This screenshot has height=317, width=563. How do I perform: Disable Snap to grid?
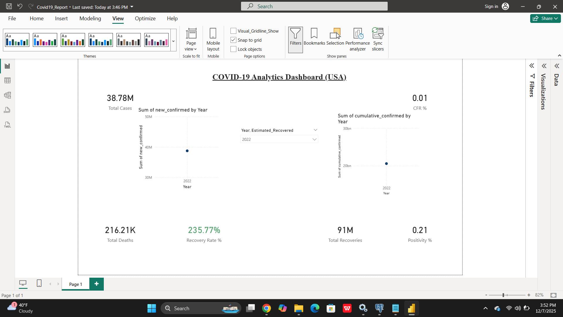[233, 40]
